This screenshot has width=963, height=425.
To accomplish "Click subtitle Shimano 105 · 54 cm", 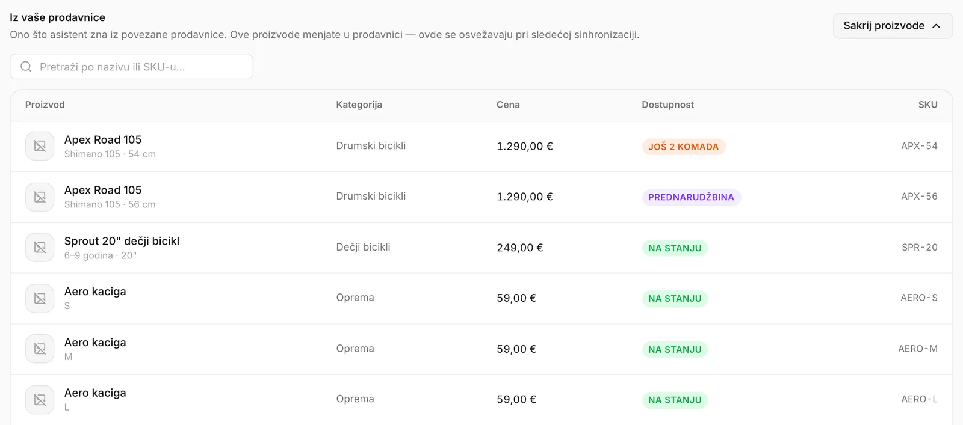I will pyautogui.click(x=110, y=154).
